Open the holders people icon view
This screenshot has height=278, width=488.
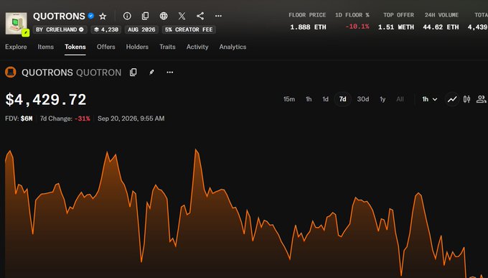click(481, 99)
